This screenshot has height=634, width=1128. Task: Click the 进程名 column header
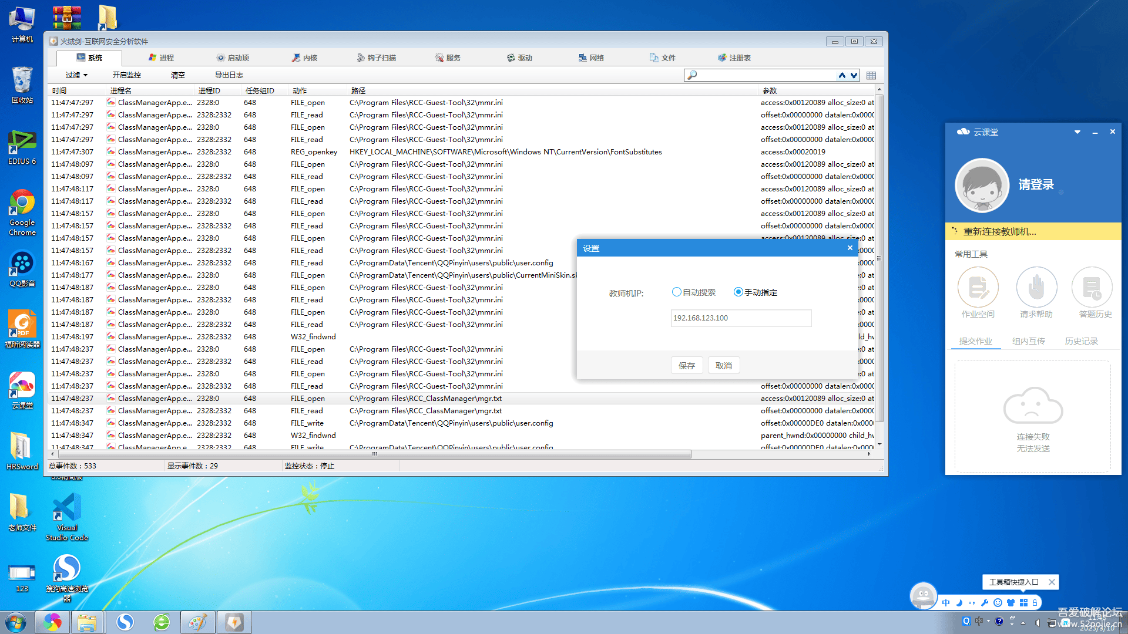[150, 90]
